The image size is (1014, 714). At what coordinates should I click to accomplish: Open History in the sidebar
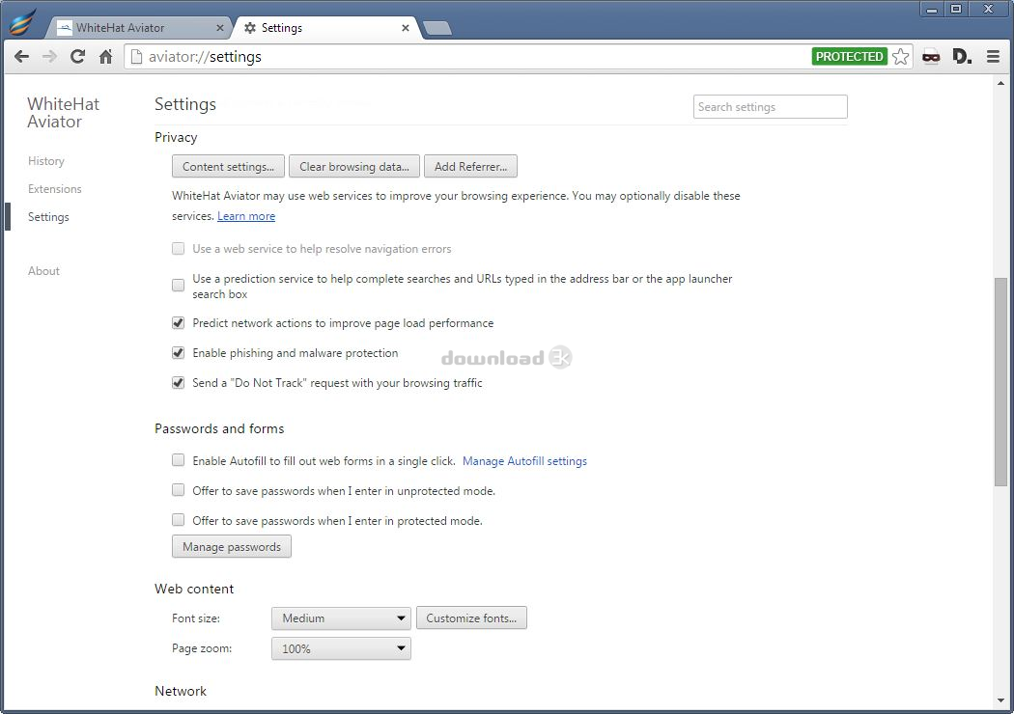click(x=46, y=161)
